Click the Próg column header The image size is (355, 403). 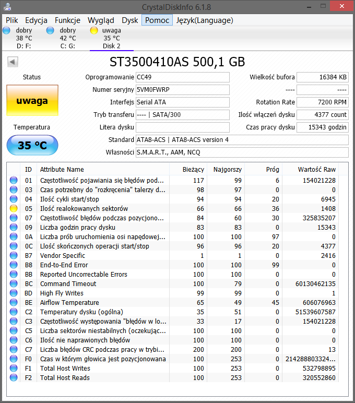[264, 169]
